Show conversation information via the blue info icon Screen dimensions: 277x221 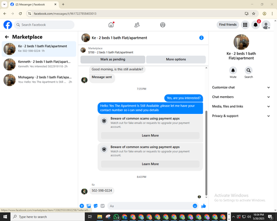(x=201, y=38)
